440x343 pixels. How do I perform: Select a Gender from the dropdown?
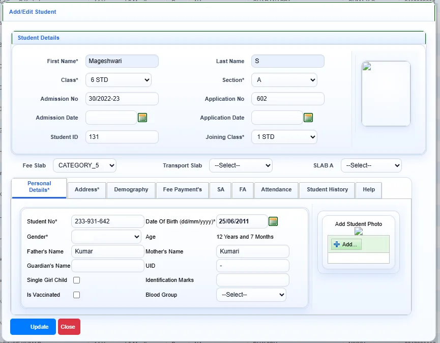point(106,237)
